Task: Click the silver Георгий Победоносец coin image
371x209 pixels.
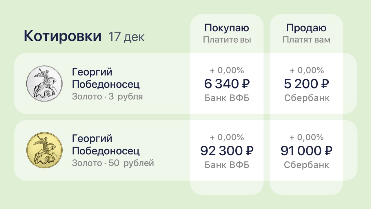Action: point(44,83)
